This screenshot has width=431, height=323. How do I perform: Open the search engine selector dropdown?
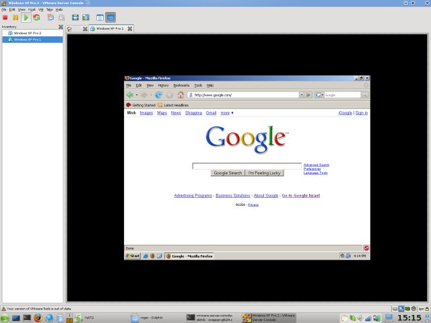click(319, 95)
